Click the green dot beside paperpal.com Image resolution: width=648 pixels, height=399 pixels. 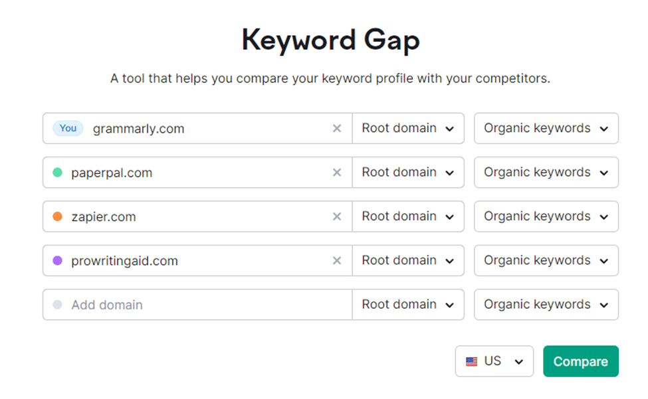[x=57, y=173]
